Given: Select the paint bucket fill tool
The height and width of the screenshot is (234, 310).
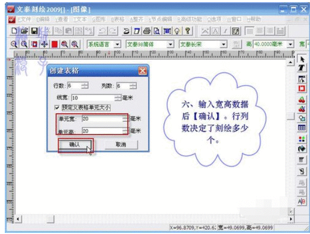Looking at the screenshot, I should pyautogui.click(x=301, y=148).
